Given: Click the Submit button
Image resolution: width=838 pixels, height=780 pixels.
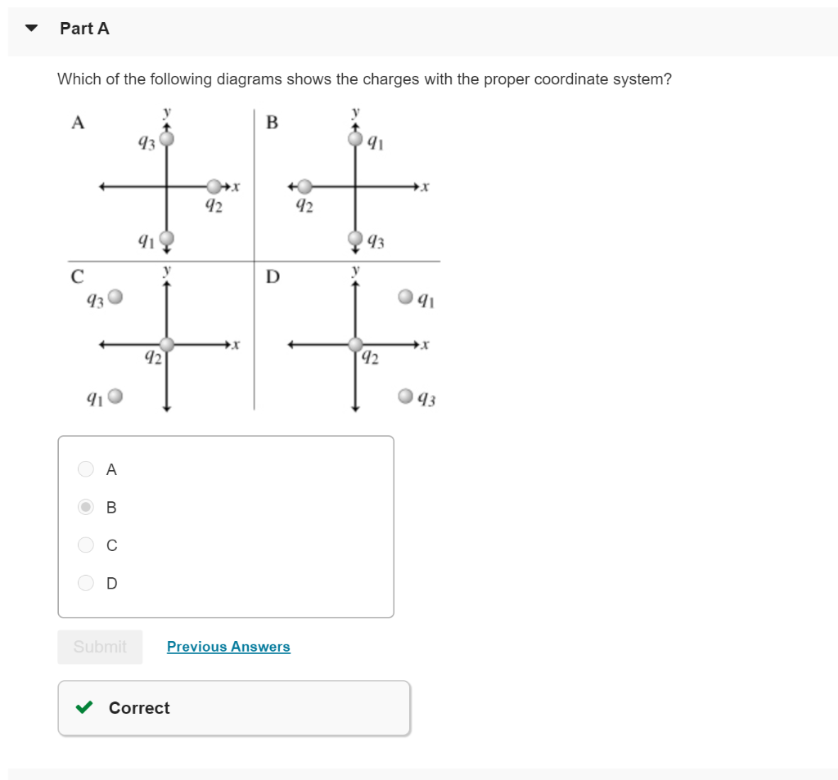Looking at the screenshot, I should click(100, 647).
